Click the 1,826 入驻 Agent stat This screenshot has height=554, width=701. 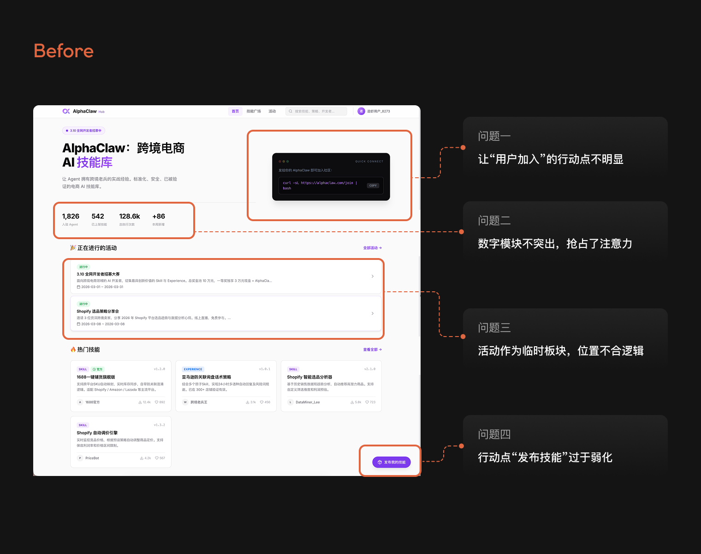tap(71, 219)
